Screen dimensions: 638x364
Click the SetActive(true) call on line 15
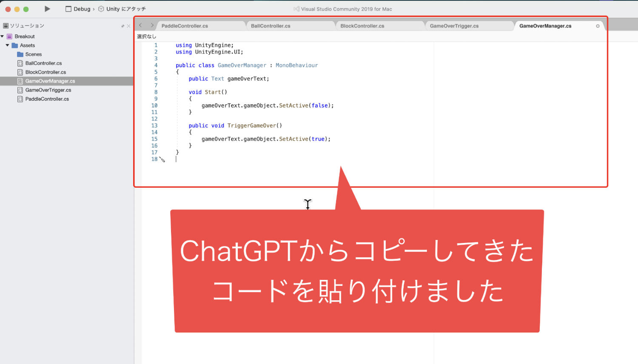click(303, 139)
